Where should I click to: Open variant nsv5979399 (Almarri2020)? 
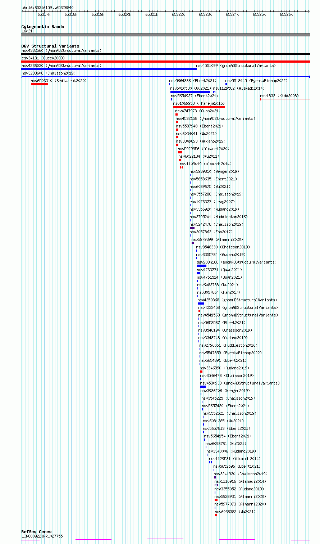(217, 239)
